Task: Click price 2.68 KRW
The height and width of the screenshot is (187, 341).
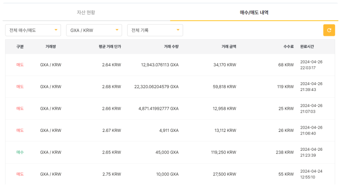Action: [112, 87]
